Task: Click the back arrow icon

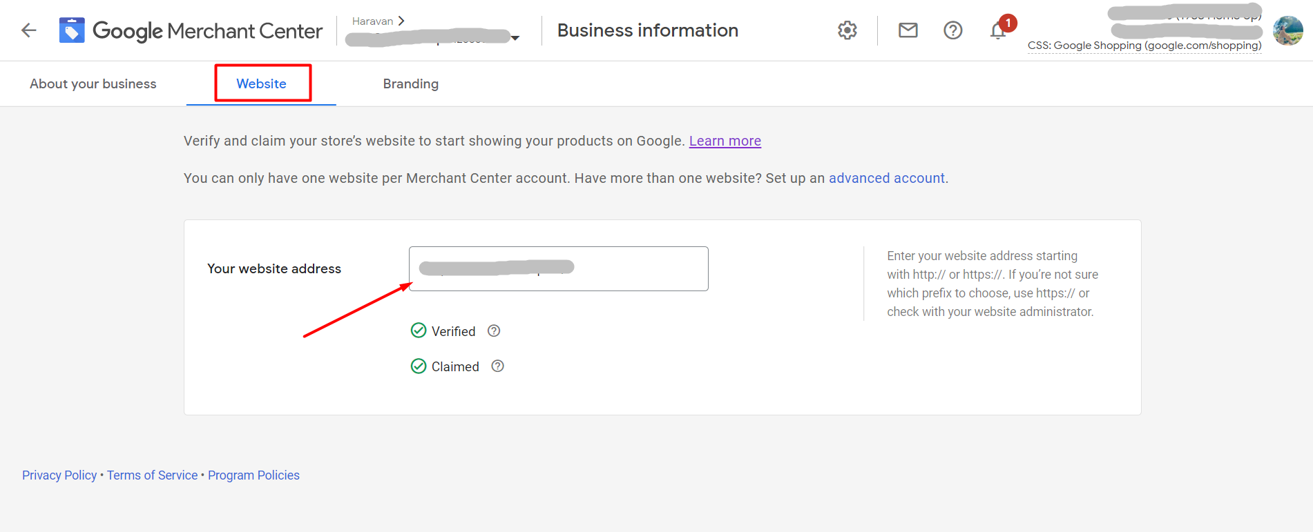Action: click(29, 30)
